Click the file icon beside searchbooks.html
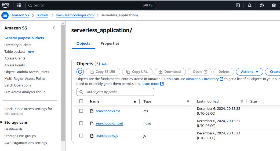Screen dimensions: 280x151 pyautogui.click(x=92, y=123)
